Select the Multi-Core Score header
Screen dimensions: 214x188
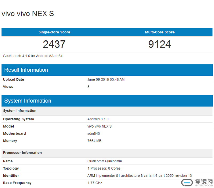(160, 32)
